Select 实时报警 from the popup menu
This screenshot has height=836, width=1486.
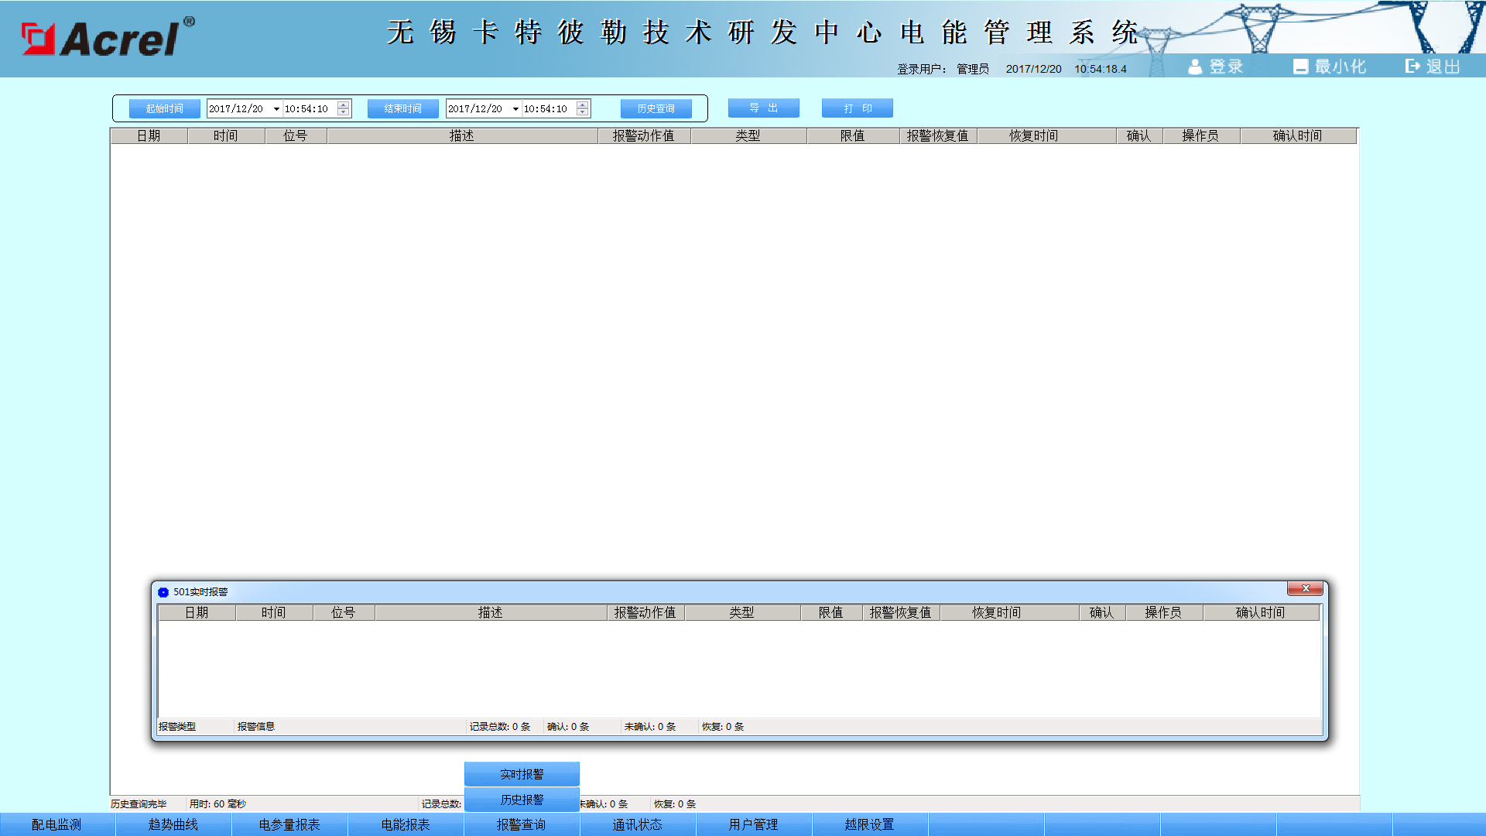(522, 774)
